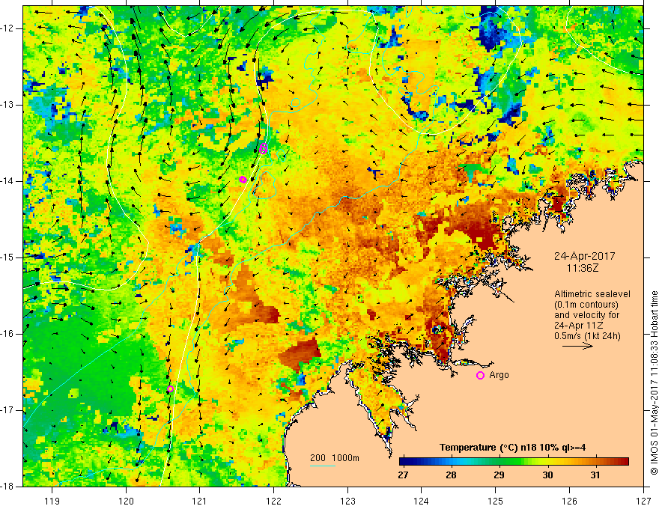Click the '30' label on the color bar
Screen dimensions: 659x509
(547, 475)
